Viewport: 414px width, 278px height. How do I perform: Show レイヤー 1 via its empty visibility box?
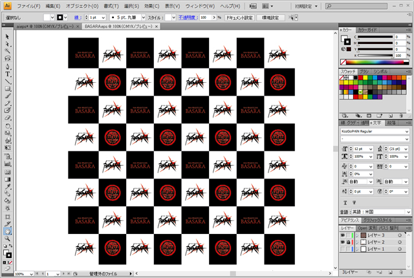coord(343,249)
